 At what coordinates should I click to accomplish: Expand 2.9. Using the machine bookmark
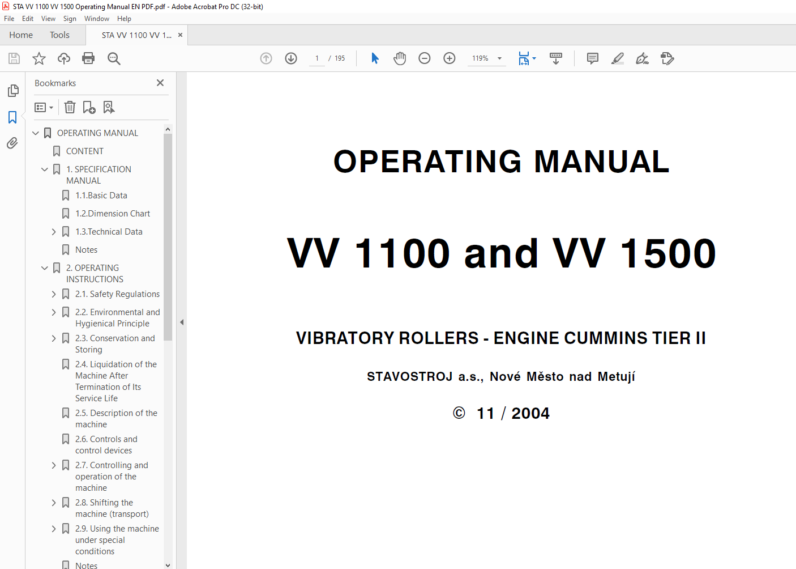pos(54,529)
